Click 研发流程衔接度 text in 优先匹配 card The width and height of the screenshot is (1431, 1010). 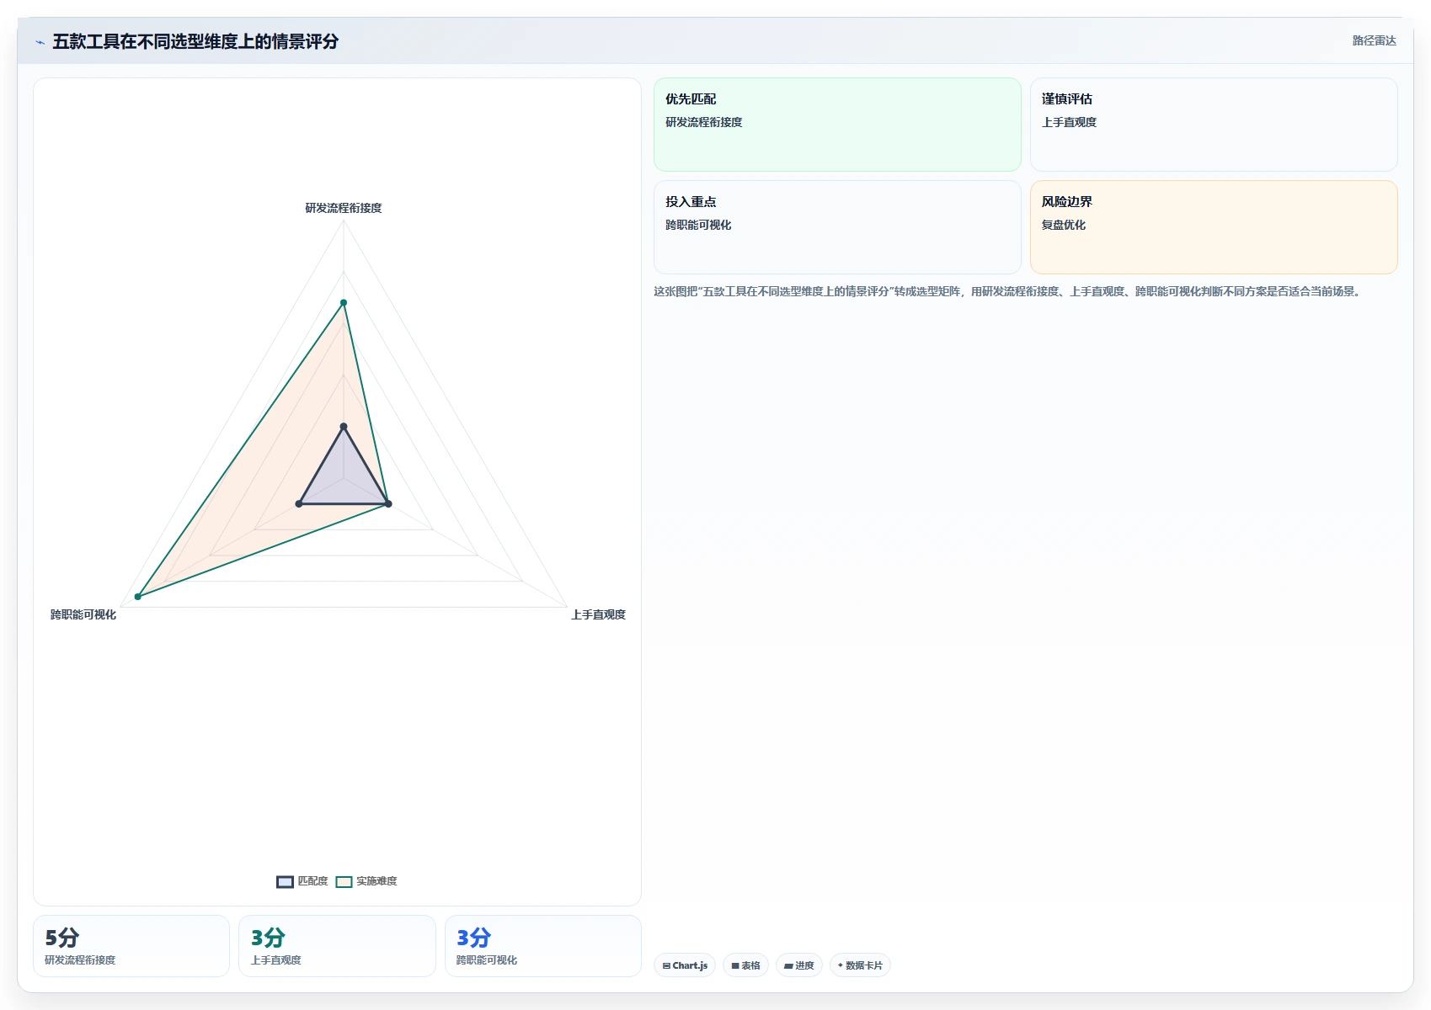(704, 122)
